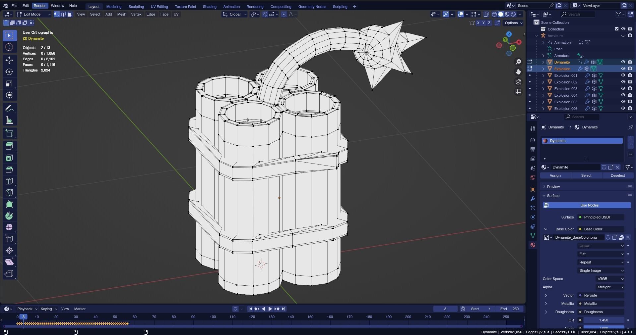Viewport: 636px width, 335px height.
Task: Select the Knife tool
Action: (9, 193)
